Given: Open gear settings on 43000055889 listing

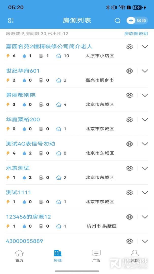Looking at the screenshot, I should 129,241.
